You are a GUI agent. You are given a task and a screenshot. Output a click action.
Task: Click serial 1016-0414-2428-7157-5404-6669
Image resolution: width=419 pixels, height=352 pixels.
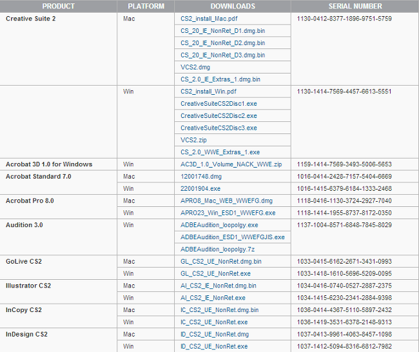(x=344, y=177)
